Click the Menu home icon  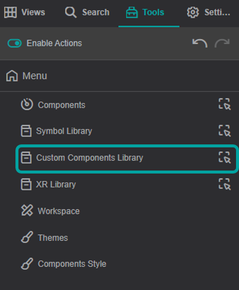12,76
